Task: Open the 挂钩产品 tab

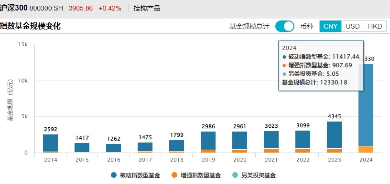Action: (x=147, y=8)
